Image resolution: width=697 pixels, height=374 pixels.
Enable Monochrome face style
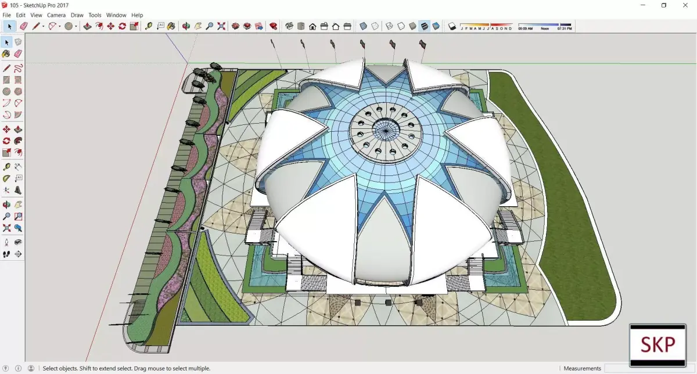click(436, 26)
